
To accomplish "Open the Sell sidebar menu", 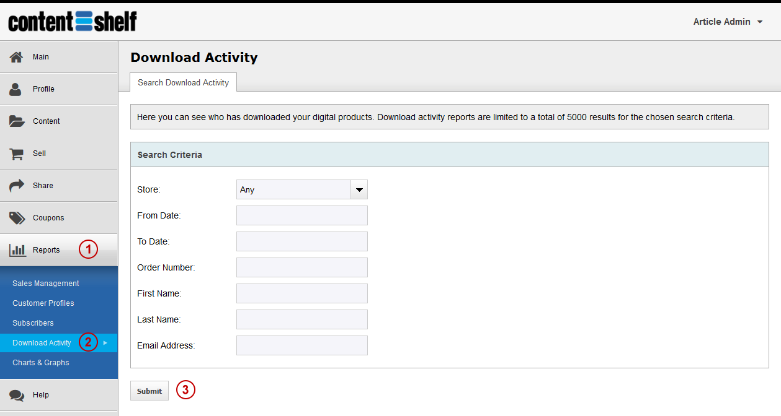I will (x=59, y=154).
